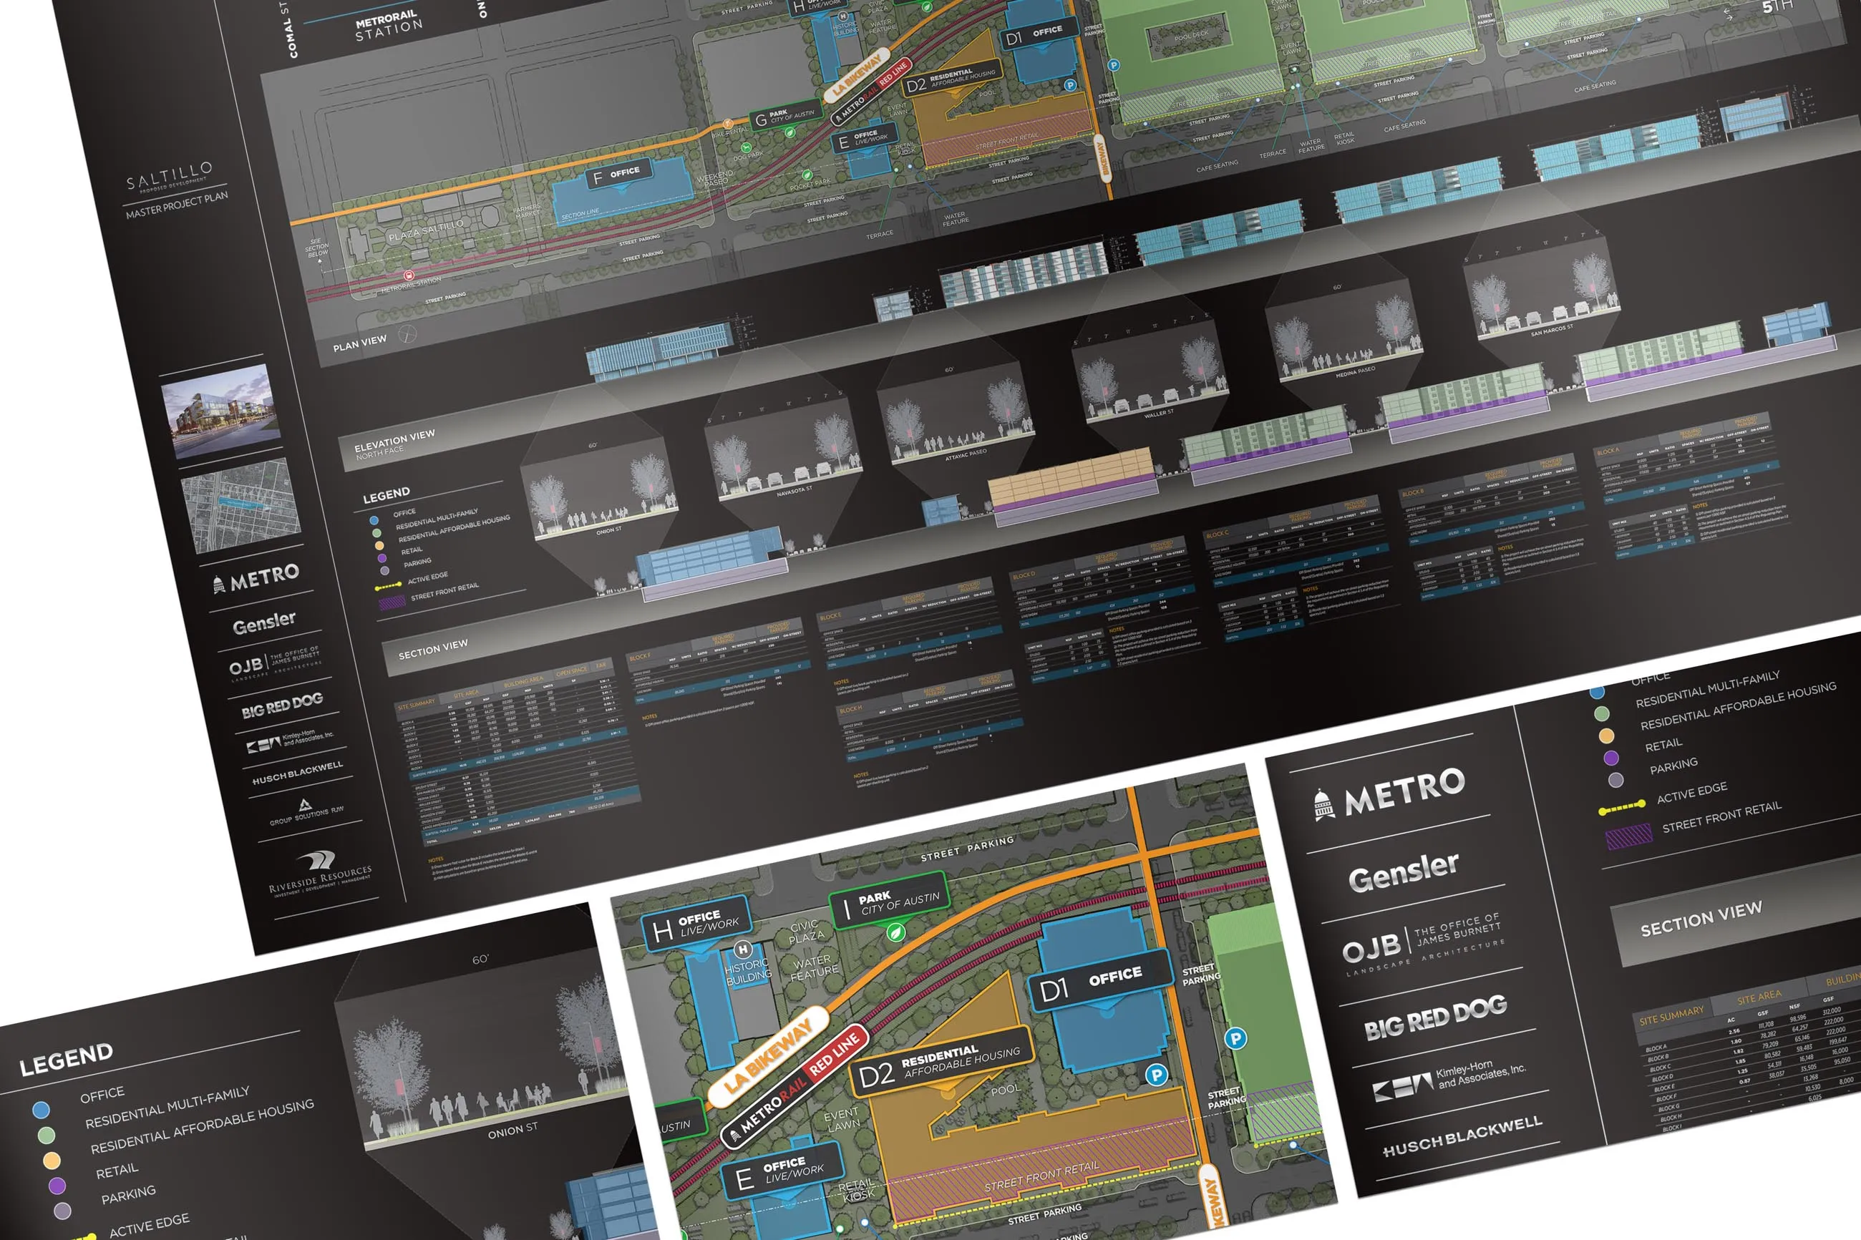1861x1240 pixels.
Task: Click the enlarged Kimley-Horn and Associates logo
Action: 1449,1081
